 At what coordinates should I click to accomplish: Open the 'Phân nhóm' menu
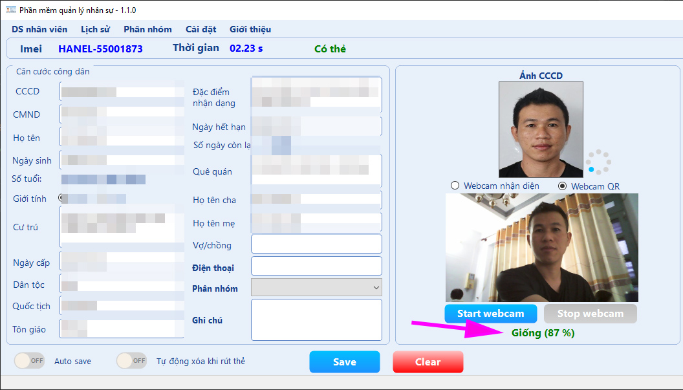click(x=147, y=29)
